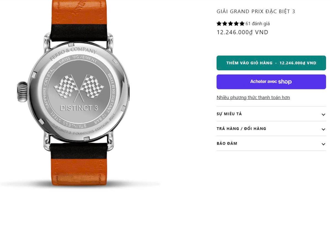Click the fifth rating star
The height and width of the screenshot is (234, 331).
coord(242,23)
